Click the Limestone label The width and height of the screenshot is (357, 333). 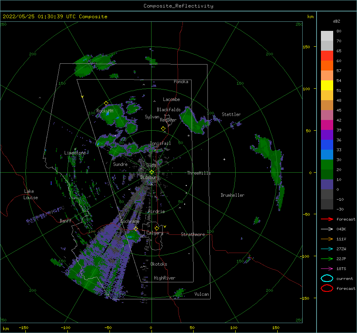[x=75, y=153]
